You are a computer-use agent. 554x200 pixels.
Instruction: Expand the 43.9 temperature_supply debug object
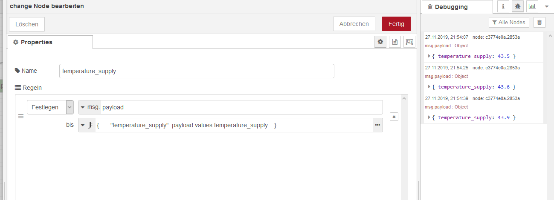pyautogui.click(x=429, y=117)
